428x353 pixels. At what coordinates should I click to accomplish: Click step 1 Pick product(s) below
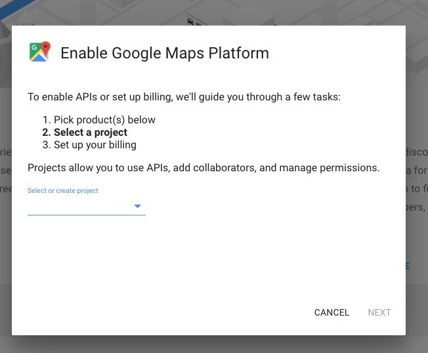pos(99,120)
